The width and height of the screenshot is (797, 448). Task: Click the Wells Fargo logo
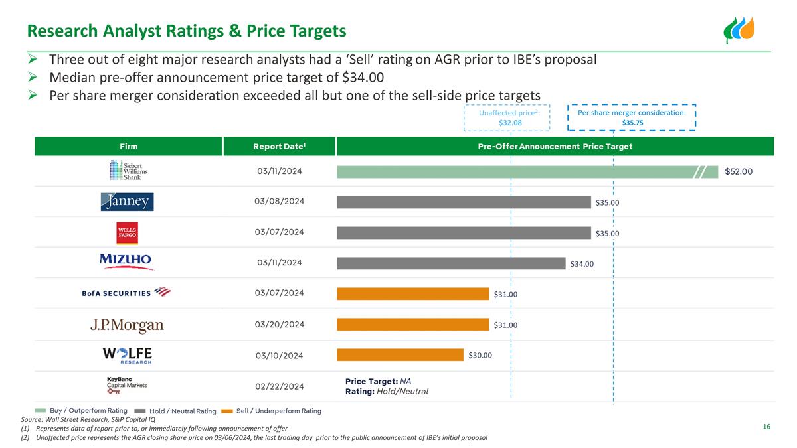(128, 232)
